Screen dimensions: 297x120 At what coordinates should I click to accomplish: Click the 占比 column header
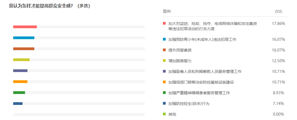278,12
